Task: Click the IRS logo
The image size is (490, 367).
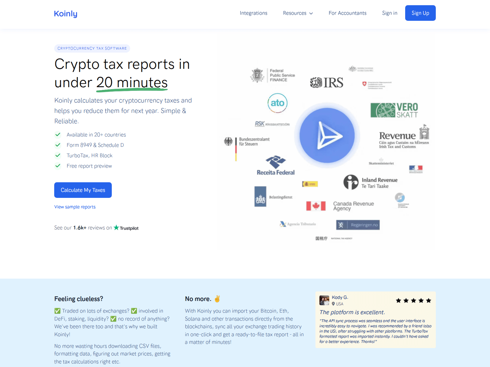Action: (x=327, y=83)
